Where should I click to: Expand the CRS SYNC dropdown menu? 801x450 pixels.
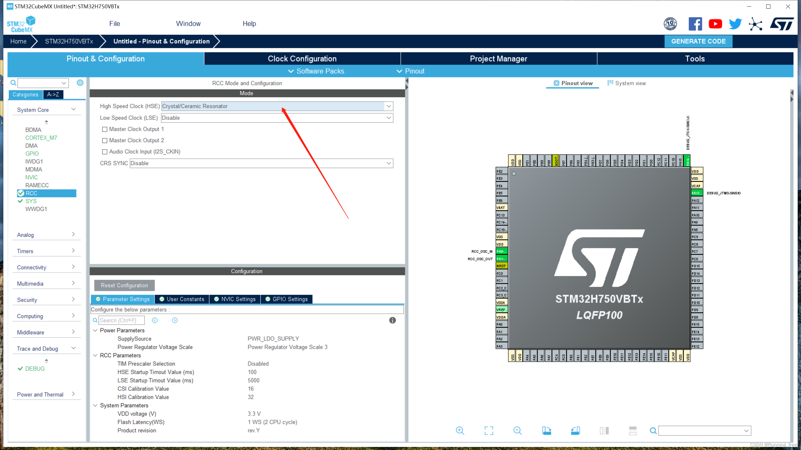[x=388, y=163]
